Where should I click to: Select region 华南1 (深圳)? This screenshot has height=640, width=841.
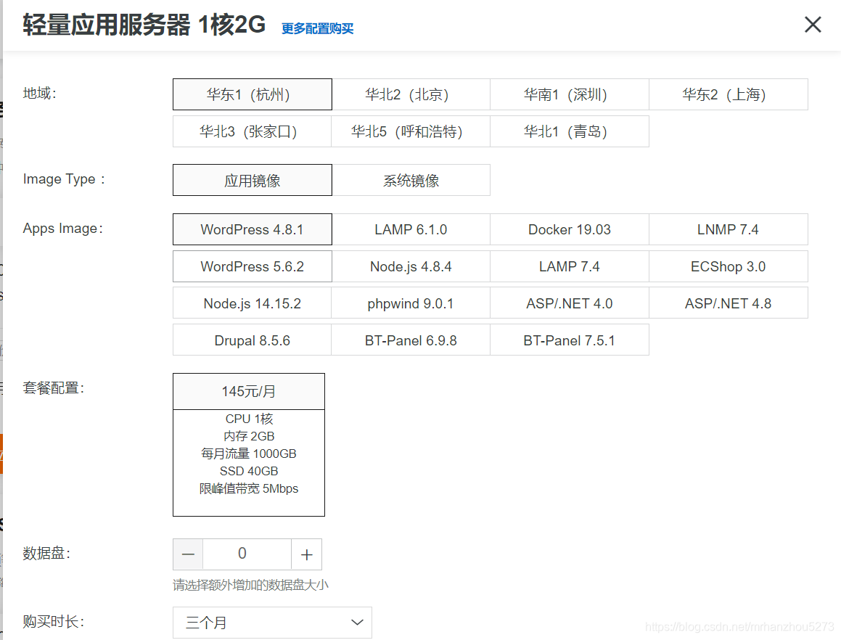point(570,94)
